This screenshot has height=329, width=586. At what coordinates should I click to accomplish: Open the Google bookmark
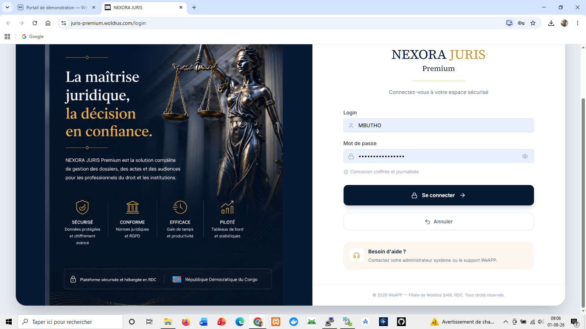coord(33,37)
